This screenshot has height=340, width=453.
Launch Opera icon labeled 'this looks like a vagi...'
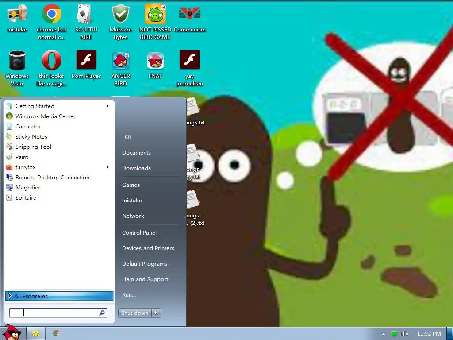[x=51, y=69]
